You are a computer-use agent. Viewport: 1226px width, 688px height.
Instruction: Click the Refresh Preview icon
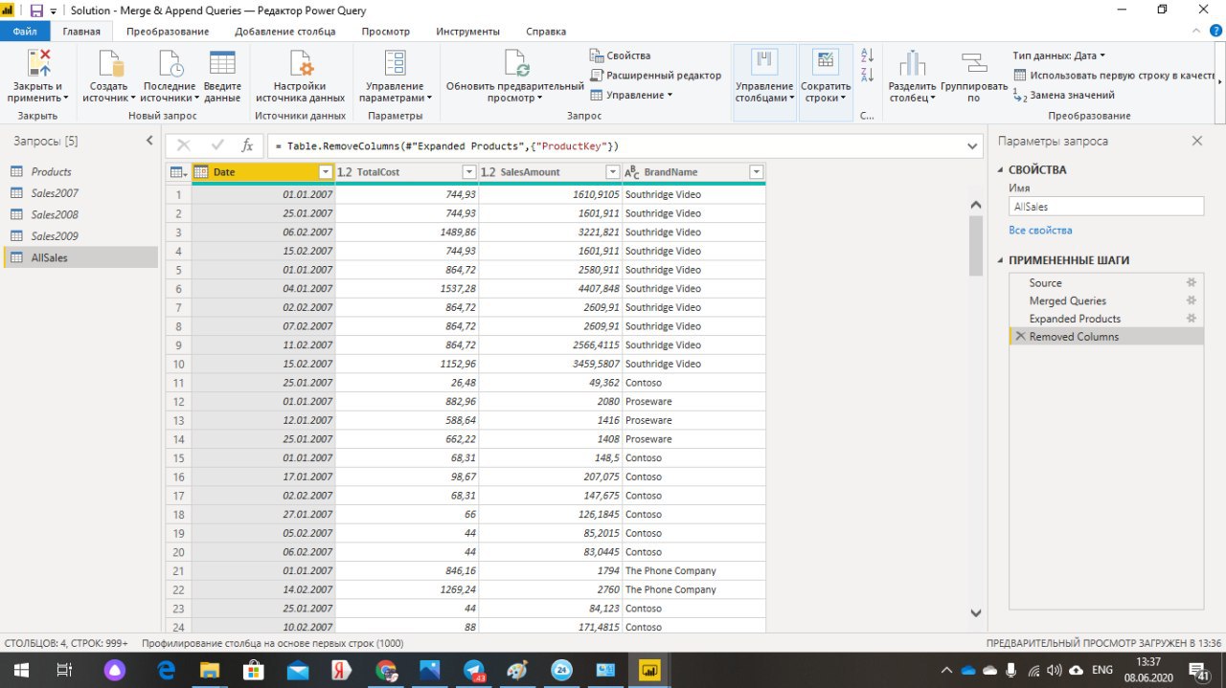(515, 63)
